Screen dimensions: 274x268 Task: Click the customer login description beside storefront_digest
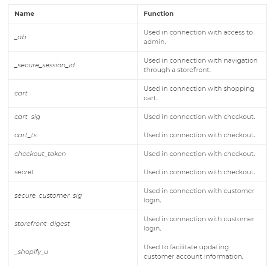[199, 224]
